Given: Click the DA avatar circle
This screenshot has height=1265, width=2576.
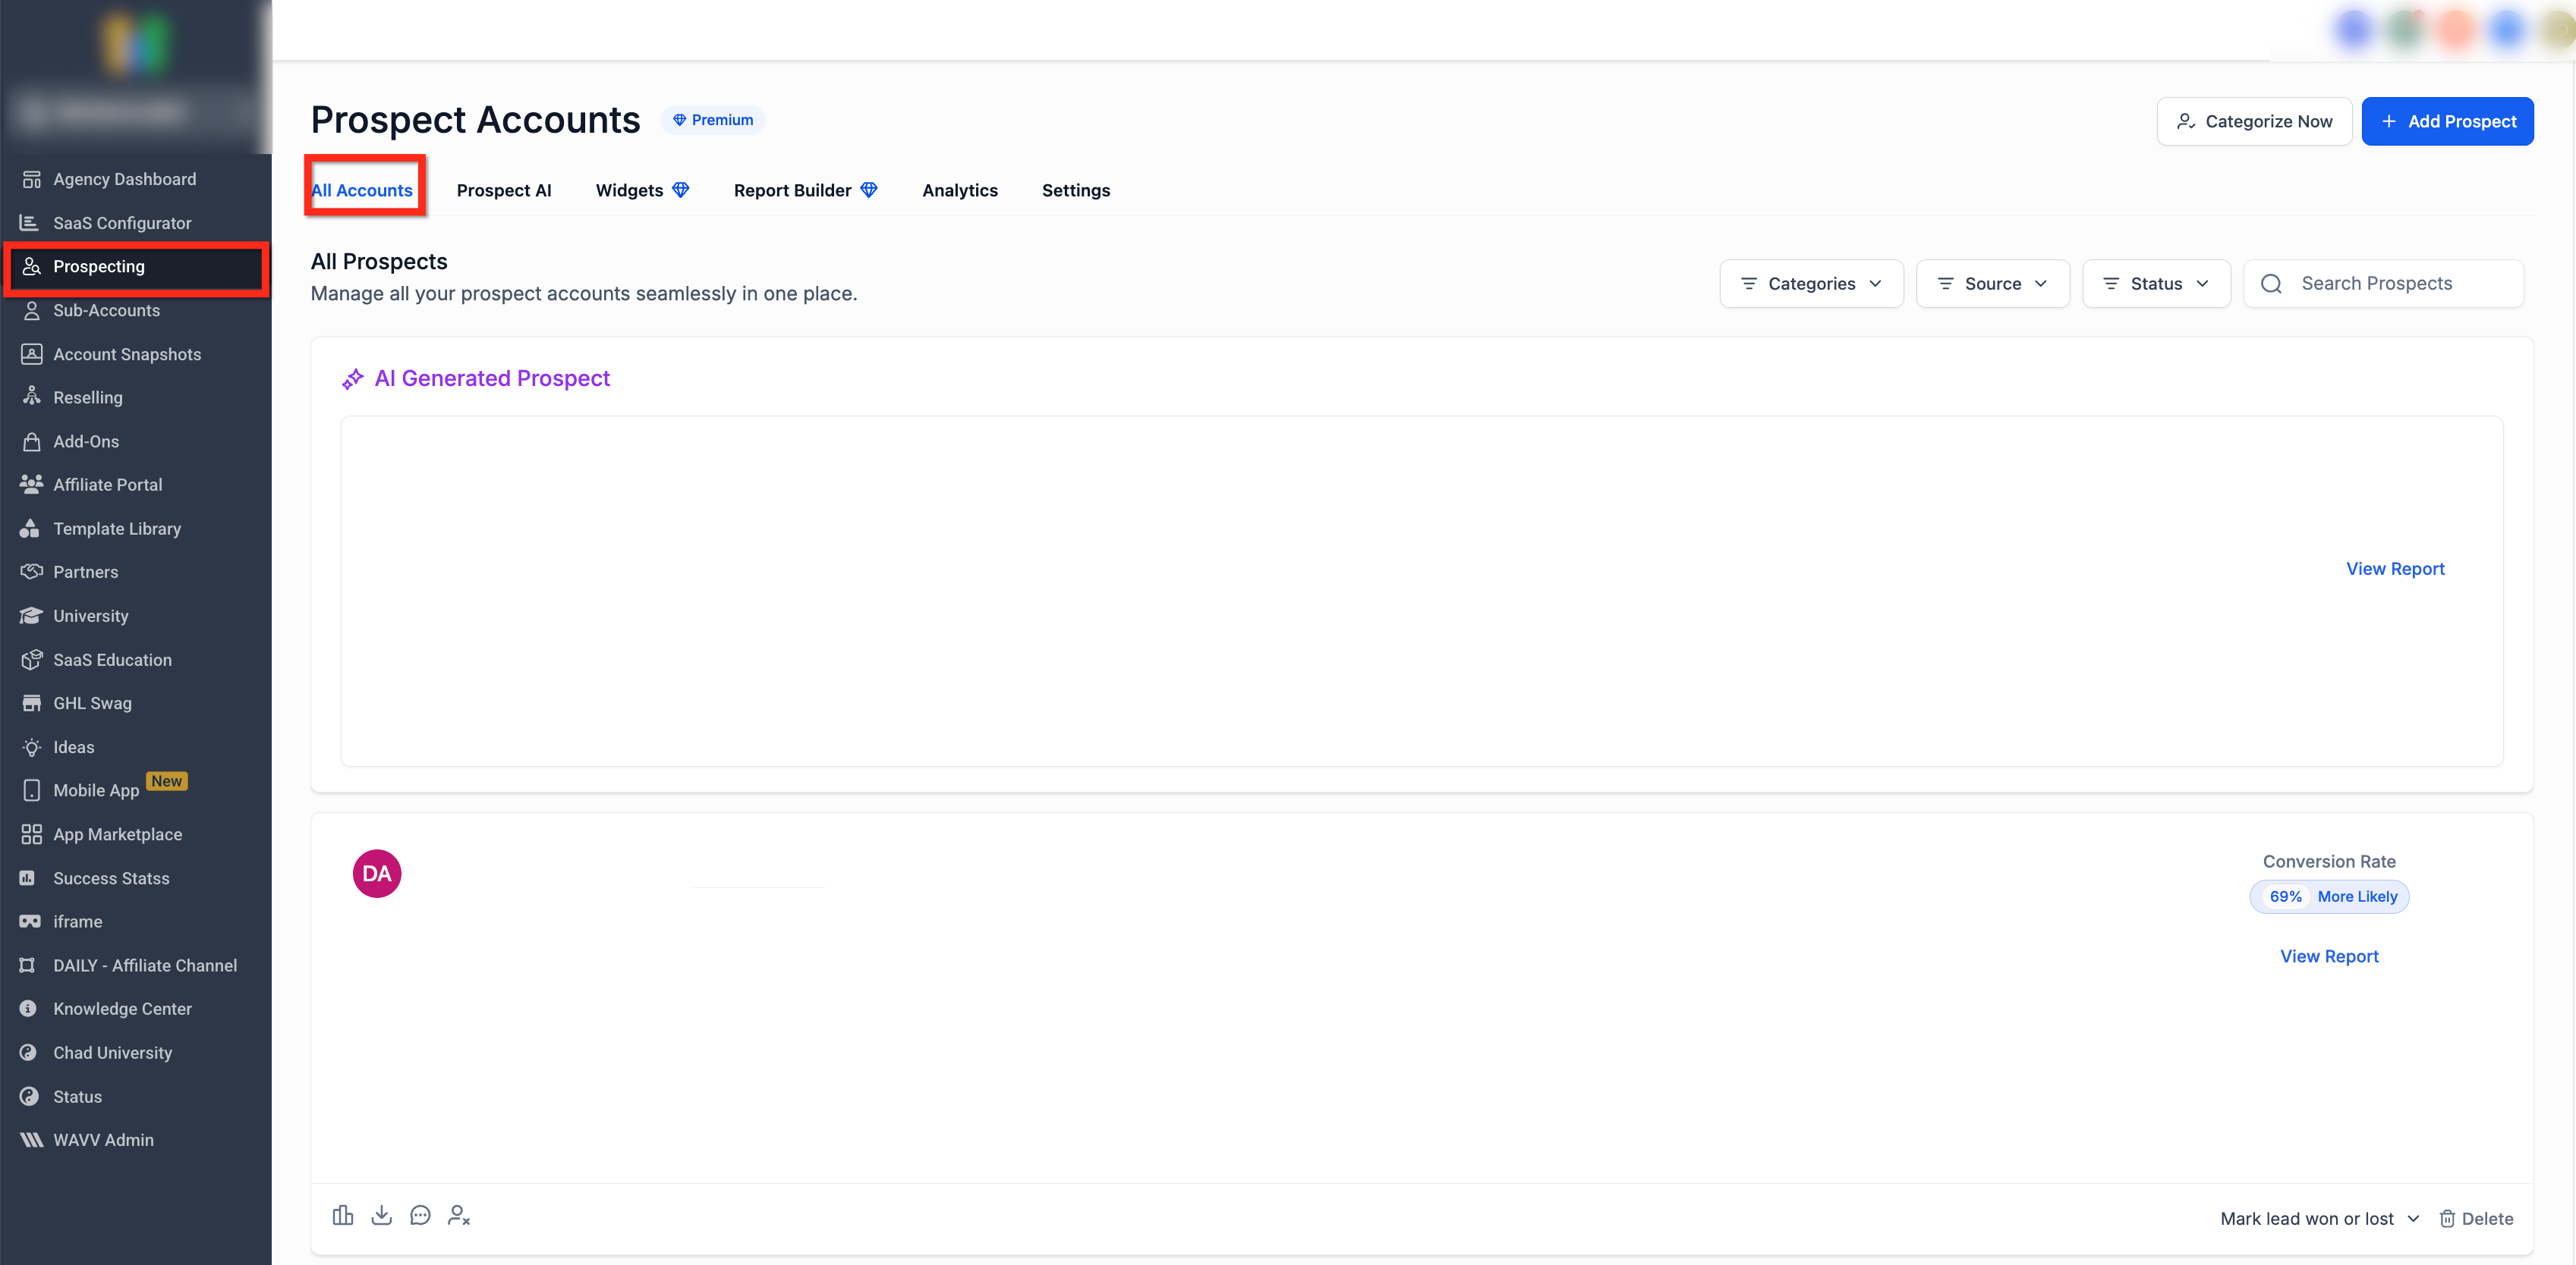Looking at the screenshot, I should pyautogui.click(x=377, y=874).
